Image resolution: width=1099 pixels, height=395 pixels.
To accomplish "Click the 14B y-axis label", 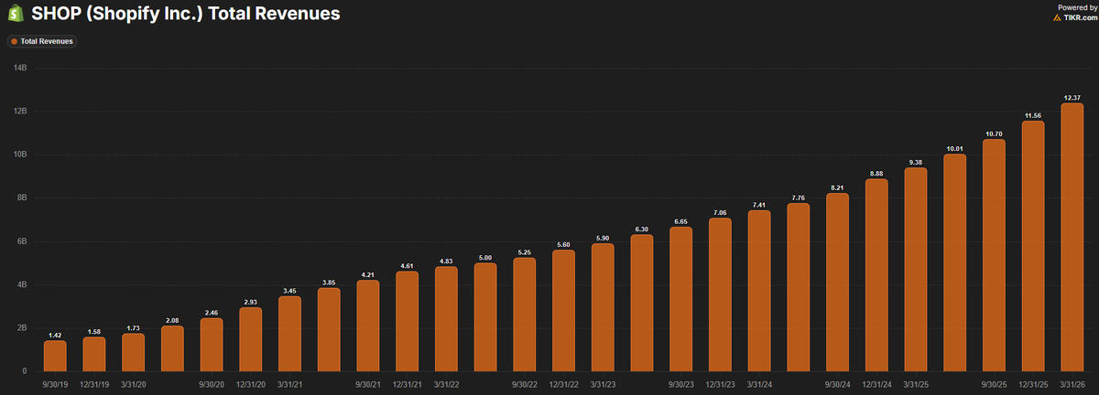I will pyautogui.click(x=19, y=68).
